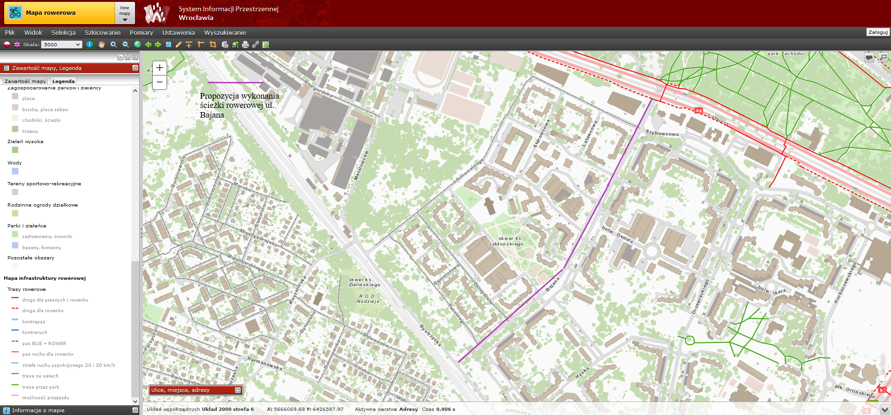Select the pencil sketch tool
This screenshot has width=891, height=415.
coord(178,44)
